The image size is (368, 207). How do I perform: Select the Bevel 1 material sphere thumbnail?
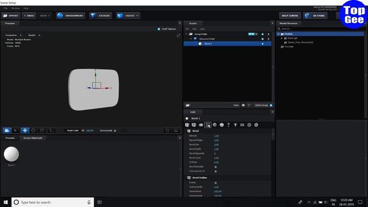click(x=11, y=154)
